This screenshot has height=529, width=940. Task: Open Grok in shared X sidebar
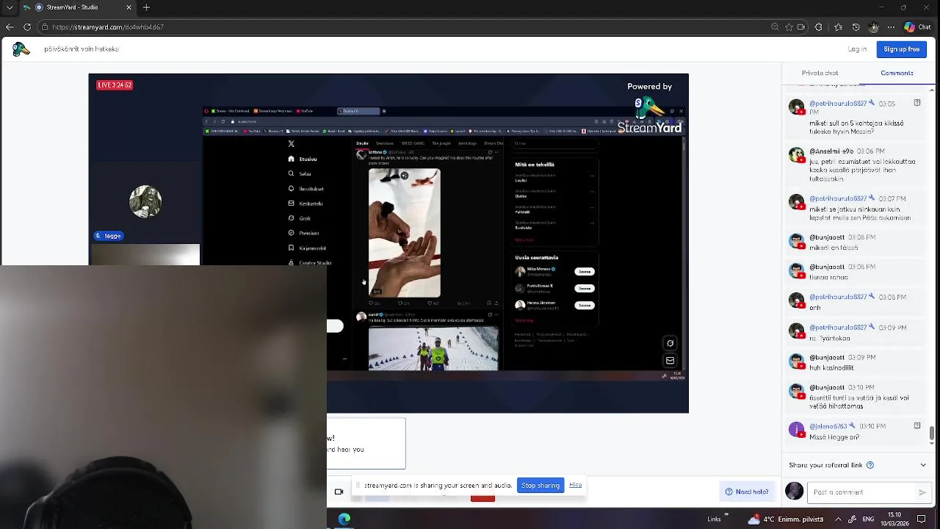point(300,218)
